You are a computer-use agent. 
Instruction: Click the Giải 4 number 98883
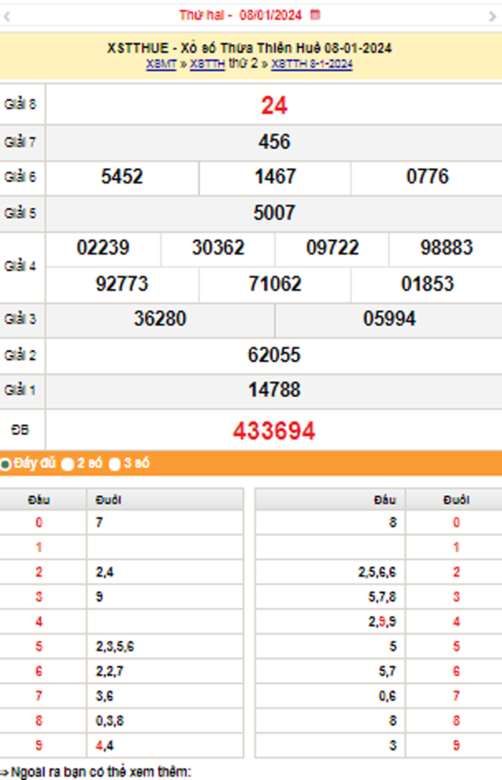tap(446, 248)
